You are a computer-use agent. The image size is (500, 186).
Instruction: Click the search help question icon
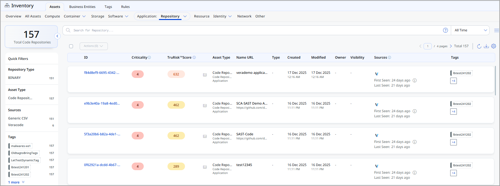445,30
